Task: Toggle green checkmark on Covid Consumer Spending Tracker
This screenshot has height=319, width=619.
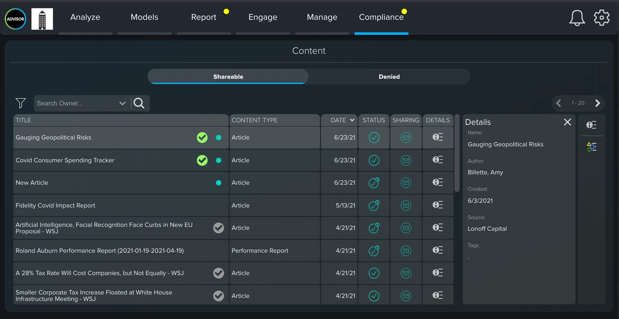Action: click(202, 160)
